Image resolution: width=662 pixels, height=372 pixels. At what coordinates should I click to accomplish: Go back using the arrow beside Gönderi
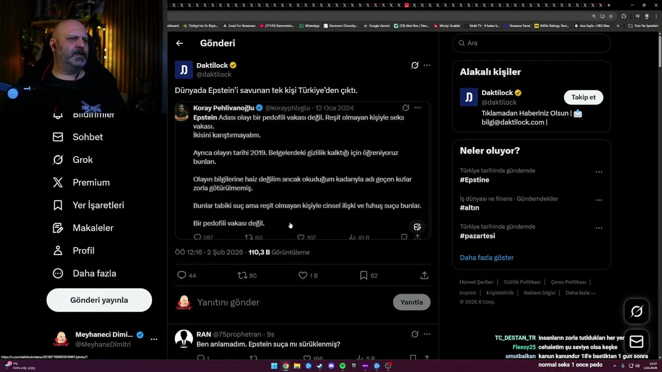(179, 43)
